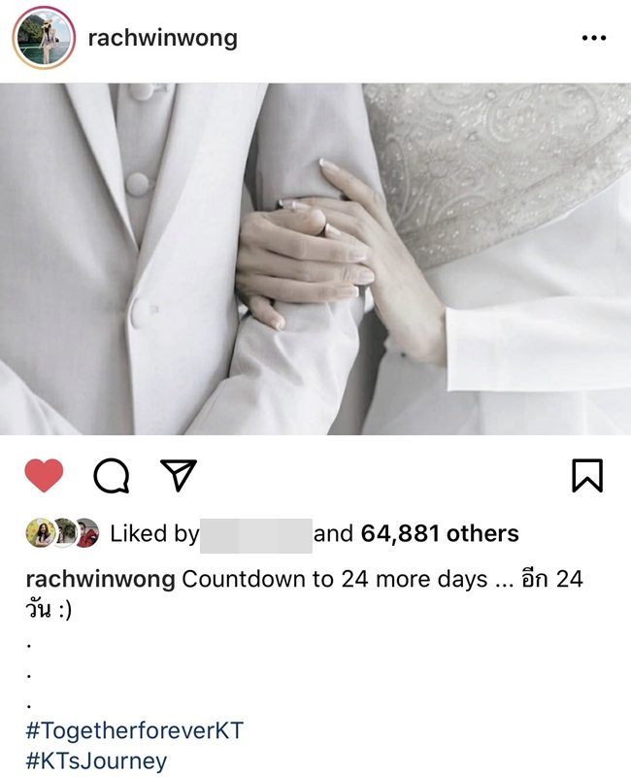Tap rachwinwong username in post header
The image size is (631, 777).
[x=163, y=39]
